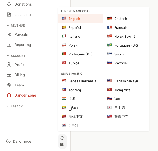Click the Spanish flag icon
158x151 pixels.
click(64, 27)
